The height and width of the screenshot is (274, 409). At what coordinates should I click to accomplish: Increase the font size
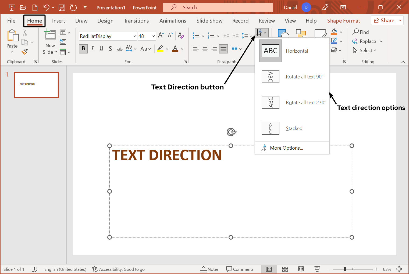click(161, 35)
